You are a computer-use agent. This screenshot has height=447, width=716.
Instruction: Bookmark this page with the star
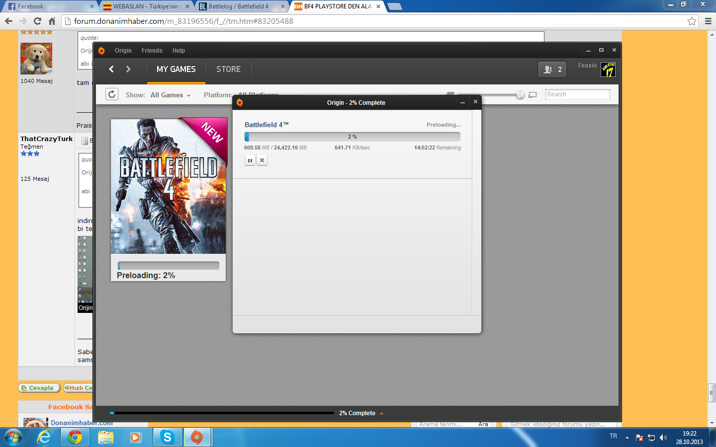coord(692,21)
